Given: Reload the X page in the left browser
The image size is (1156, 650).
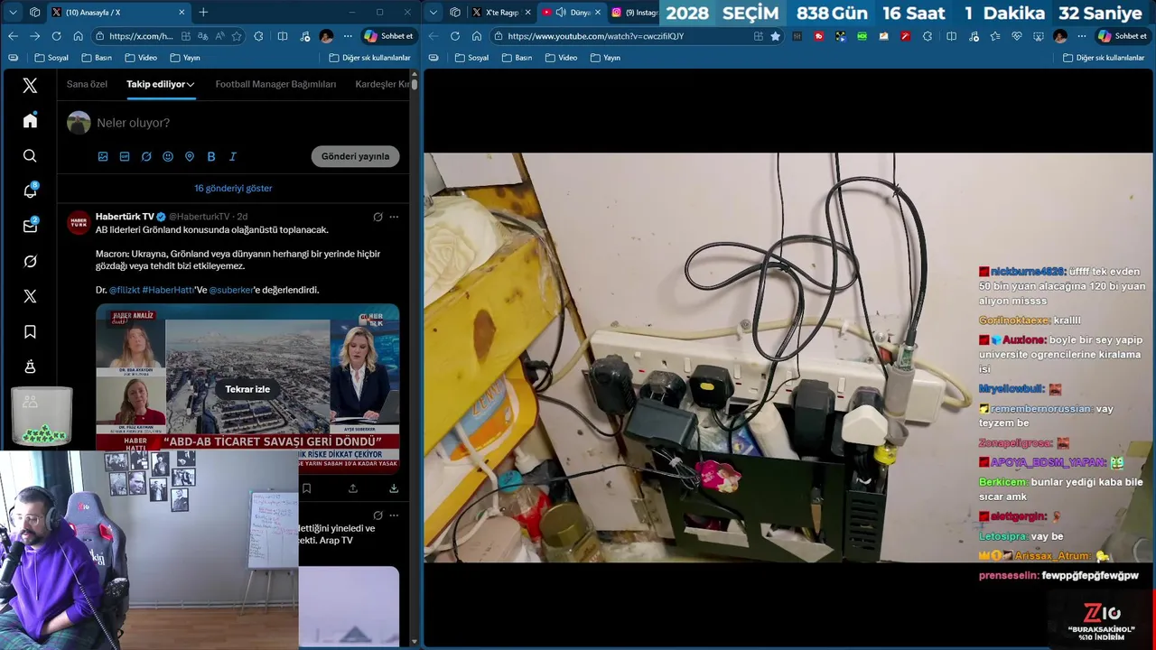Looking at the screenshot, I should [x=56, y=36].
